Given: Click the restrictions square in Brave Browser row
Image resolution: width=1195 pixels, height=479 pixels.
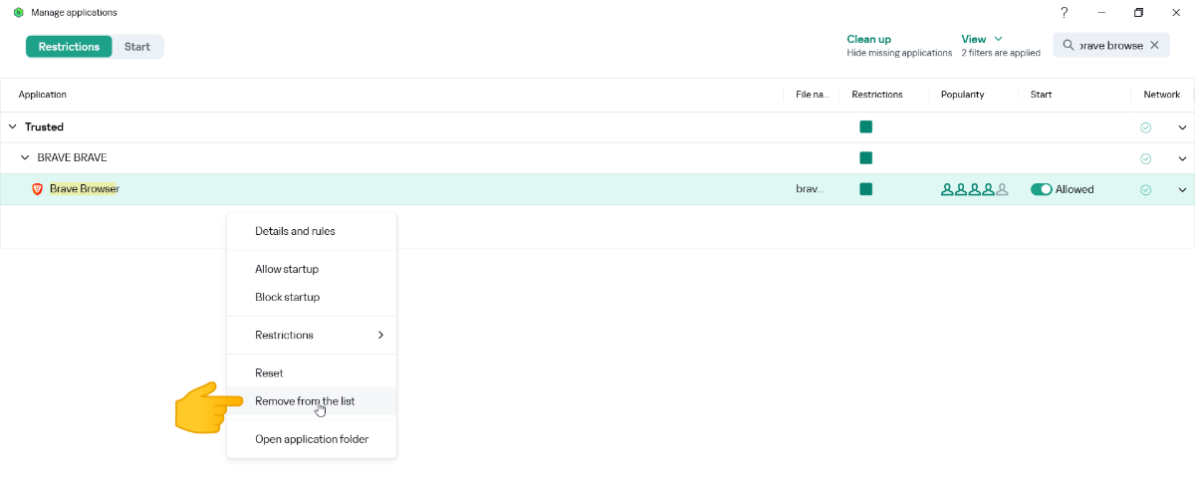Looking at the screenshot, I should (x=866, y=189).
